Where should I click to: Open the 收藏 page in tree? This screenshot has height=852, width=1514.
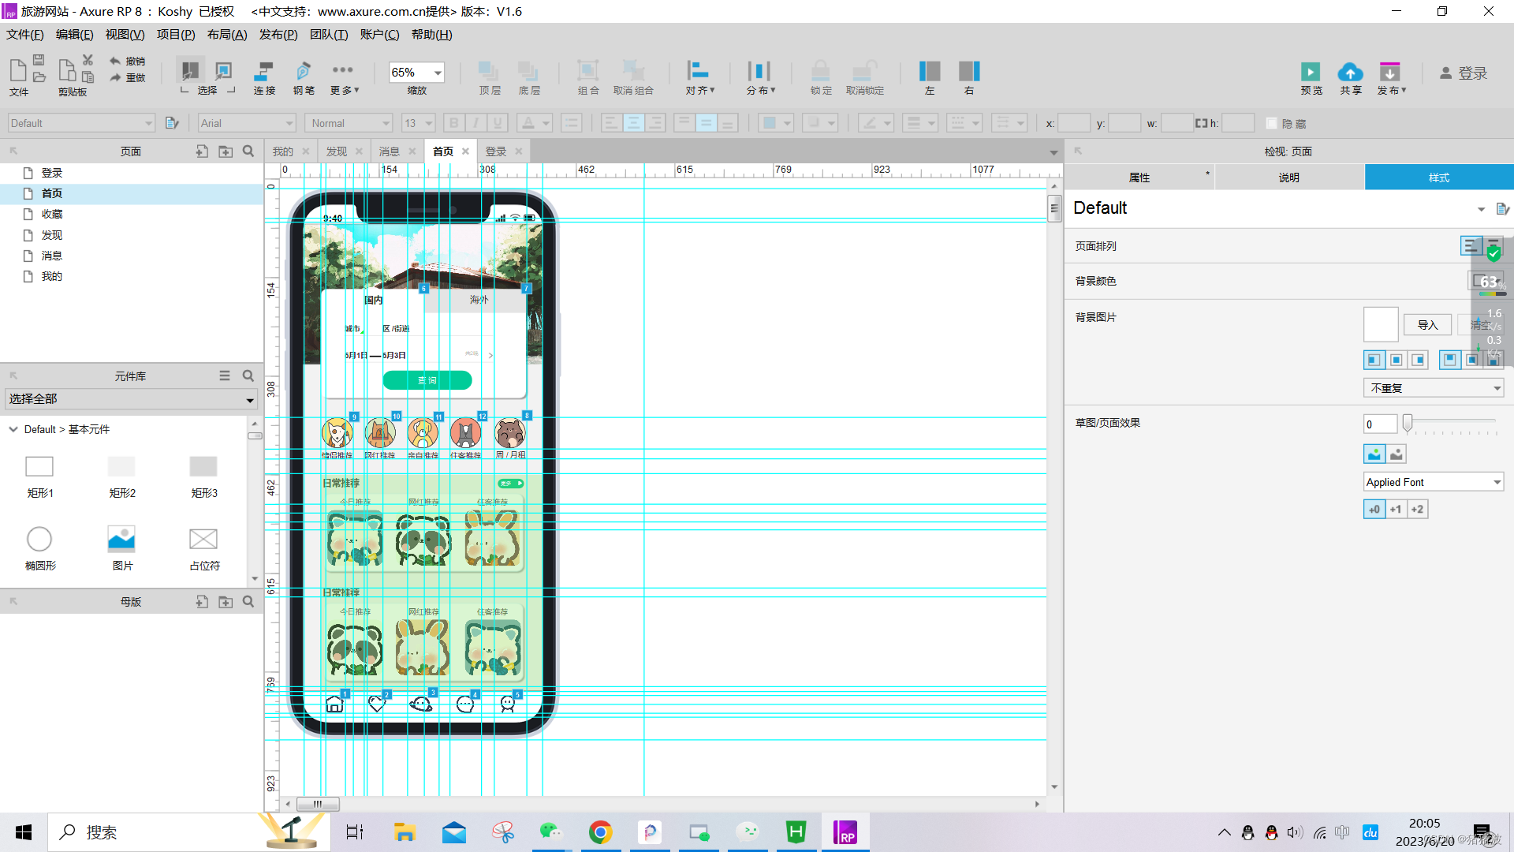point(52,215)
